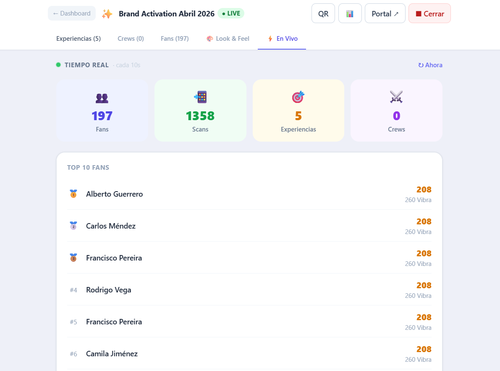Open the bar chart statistics icon button
Image resolution: width=500 pixels, height=371 pixels.
click(350, 13)
